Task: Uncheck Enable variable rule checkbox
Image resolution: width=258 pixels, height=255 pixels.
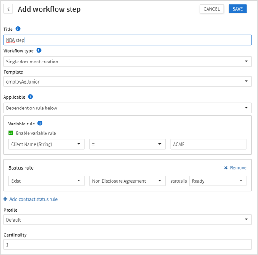Action: coord(11,133)
